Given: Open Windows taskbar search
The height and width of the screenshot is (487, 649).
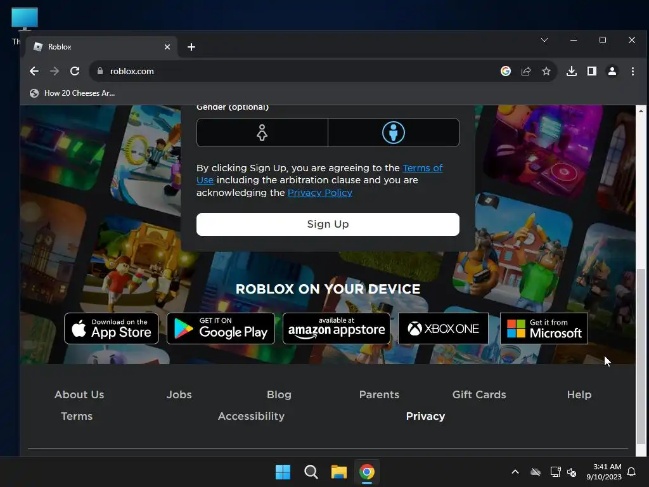Looking at the screenshot, I should click(x=311, y=472).
